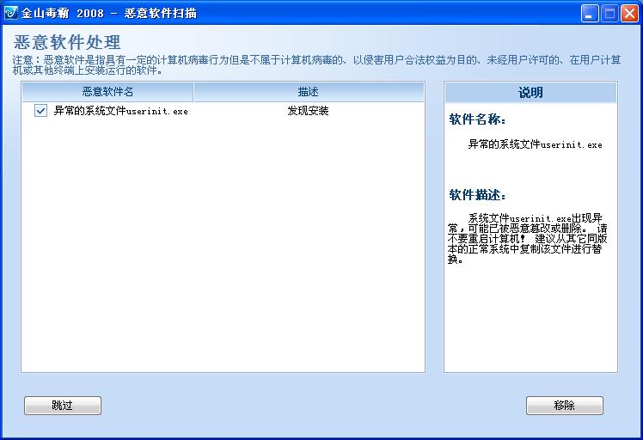Click the 跳过 skip button
The width and height of the screenshot is (643, 440).
pos(63,406)
